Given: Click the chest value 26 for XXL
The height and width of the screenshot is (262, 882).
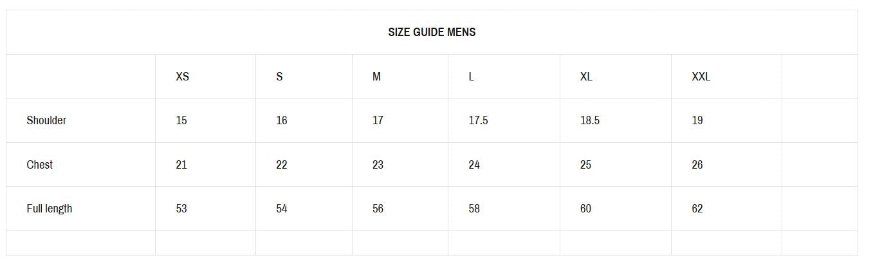Looking at the screenshot, I should (697, 165).
